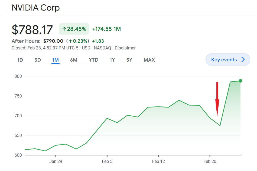This screenshot has width=257, height=171.
Task: Click the green endpoint dot on chart
Action: tap(240, 81)
